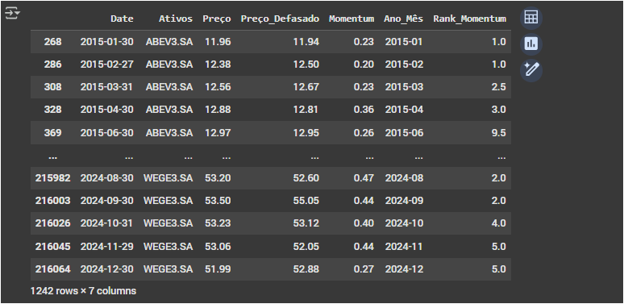Screen dimensions: 624x304
Task: Select date cell 2024-11-29
Action: 106,247
